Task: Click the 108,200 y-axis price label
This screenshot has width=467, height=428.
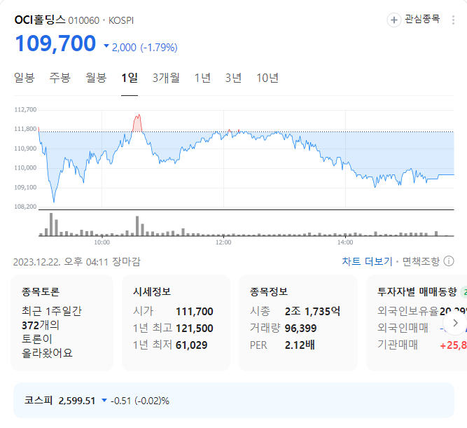Action: click(25, 206)
